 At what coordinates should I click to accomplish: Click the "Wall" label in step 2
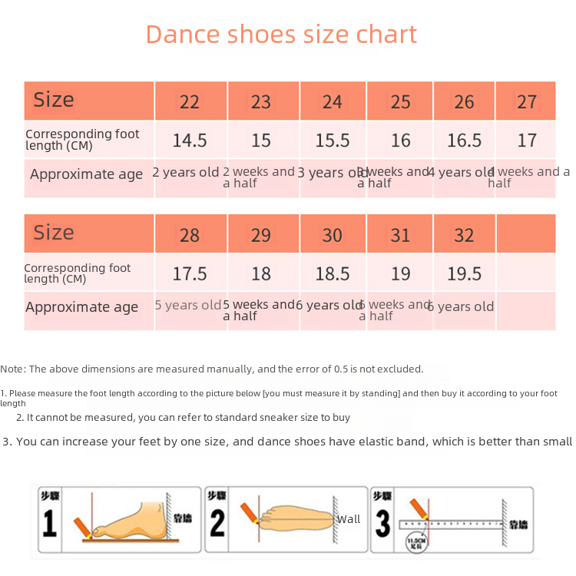(348, 519)
